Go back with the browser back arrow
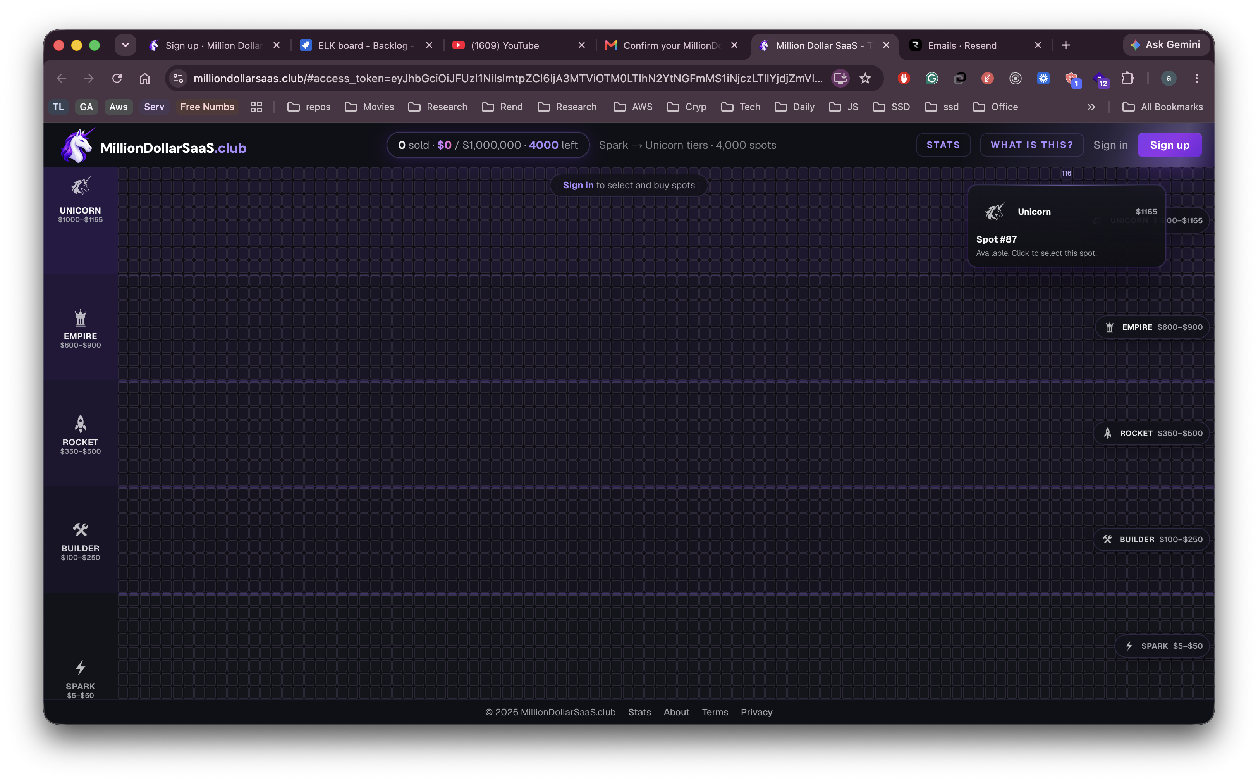 (62, 78)
